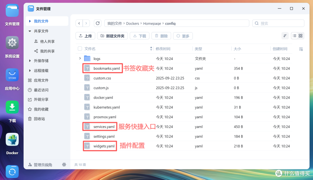Open the sort order icon
Image resolution: width=313 pixels, height=180 pixels.
285,36
